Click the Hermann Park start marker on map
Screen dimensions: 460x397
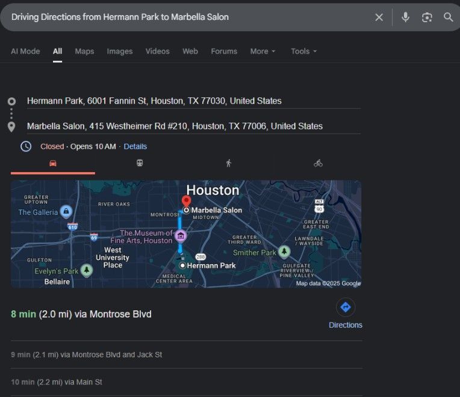click(182, 265)
